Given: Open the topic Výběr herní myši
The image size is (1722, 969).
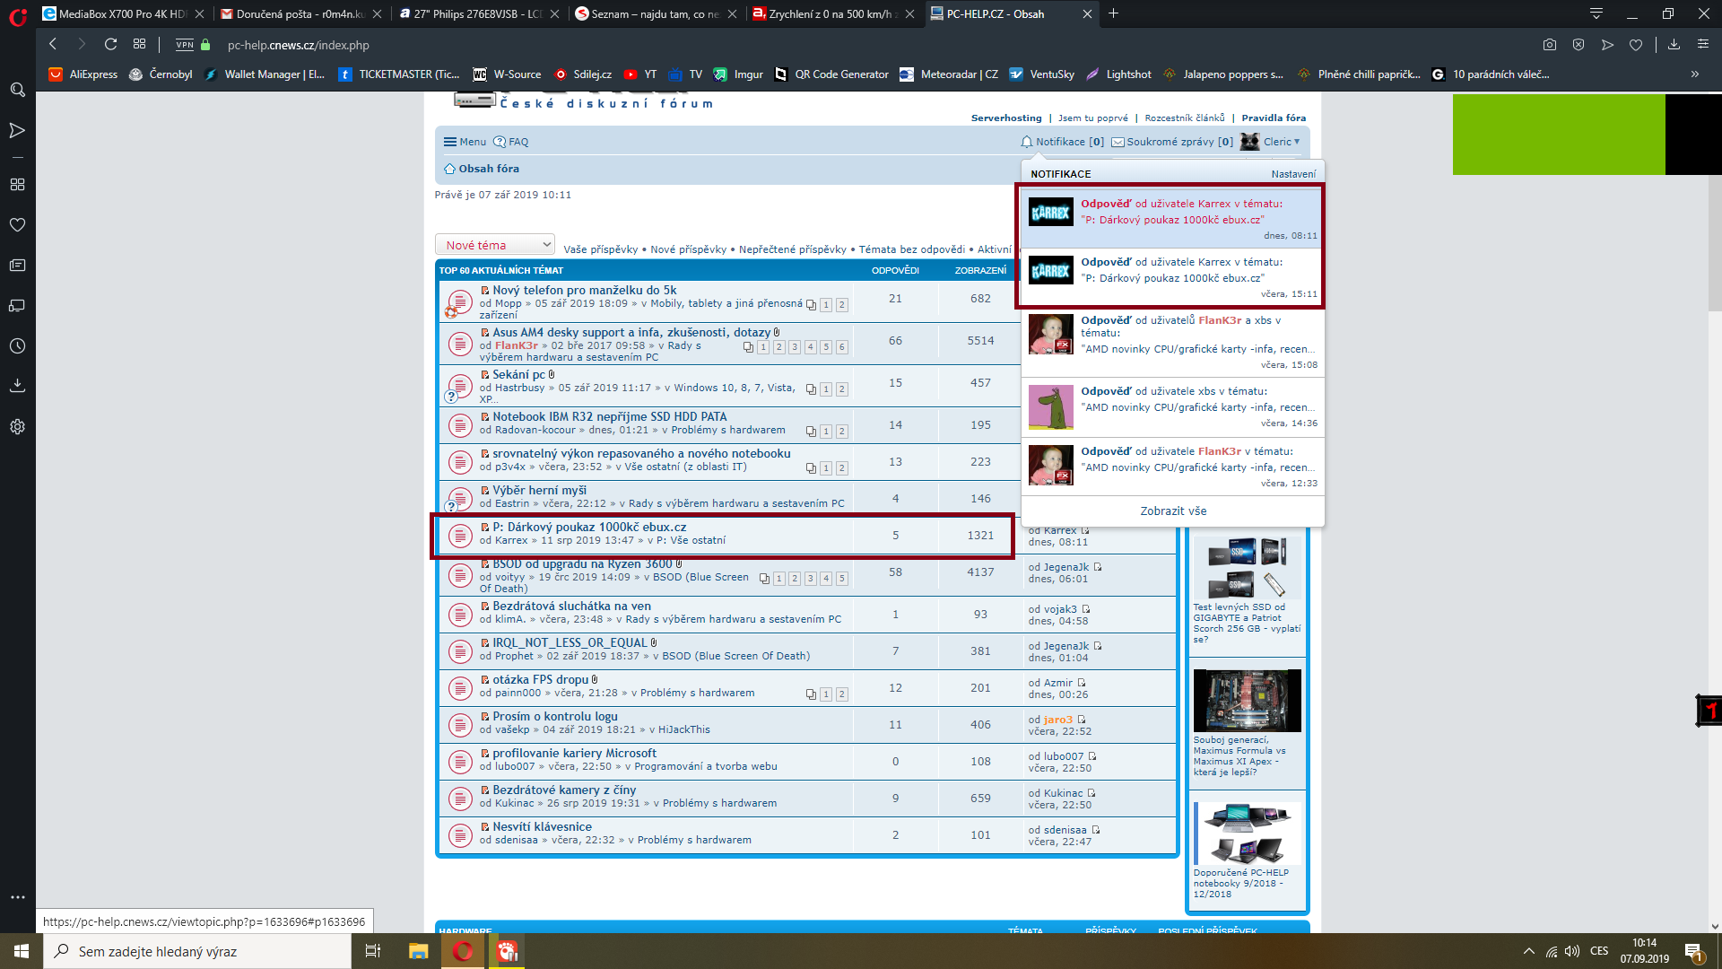Looking at the screenshot, I should tap(539, 490).
